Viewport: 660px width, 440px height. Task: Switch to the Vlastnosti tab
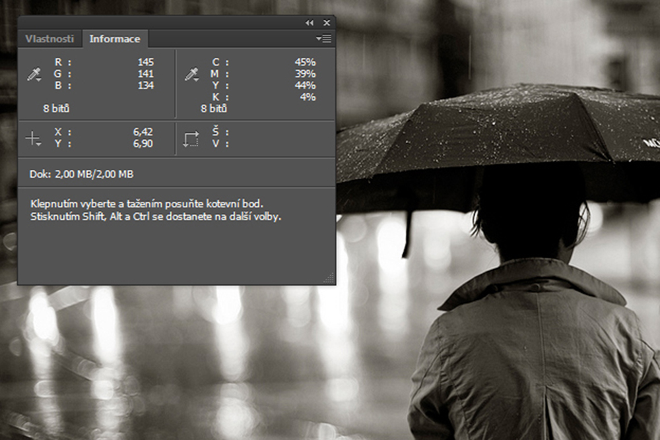coord(49,39)
